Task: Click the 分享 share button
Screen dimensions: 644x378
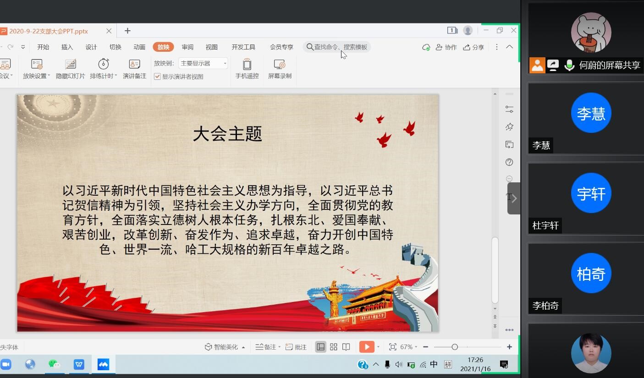Action: tap(473, 47)
